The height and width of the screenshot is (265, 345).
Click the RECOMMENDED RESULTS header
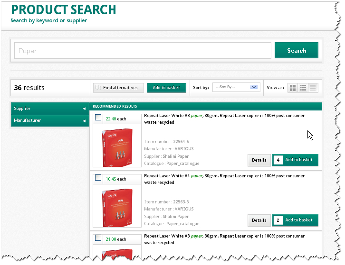point(115,106)
